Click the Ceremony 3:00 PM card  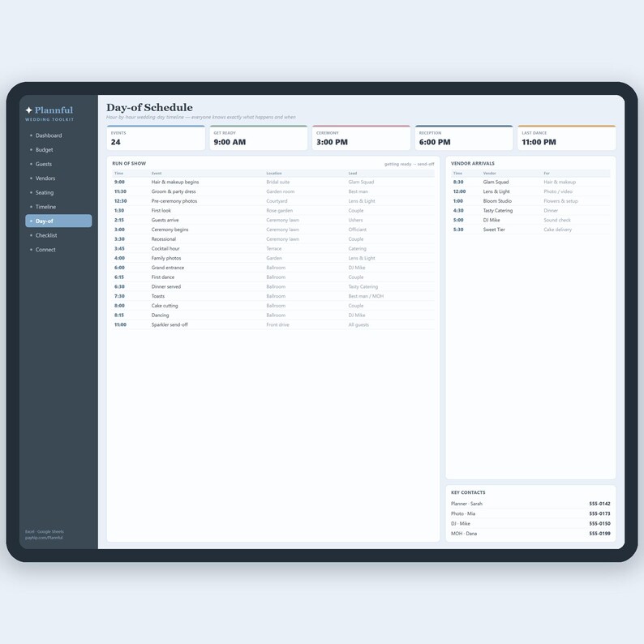pyautogui.click(x=361, y=138)
